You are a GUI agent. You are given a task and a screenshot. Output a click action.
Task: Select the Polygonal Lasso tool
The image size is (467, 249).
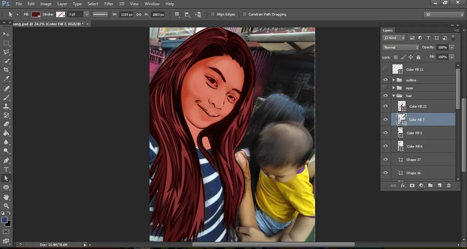[x=6, y=52]
